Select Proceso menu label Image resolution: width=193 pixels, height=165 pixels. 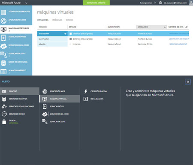13,91
